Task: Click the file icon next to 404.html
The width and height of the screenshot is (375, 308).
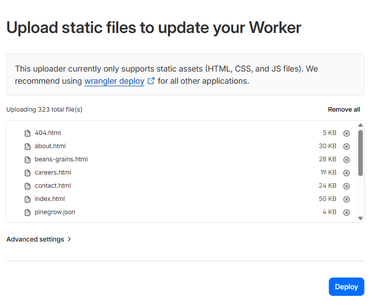Action: click(x=28, y=133)
